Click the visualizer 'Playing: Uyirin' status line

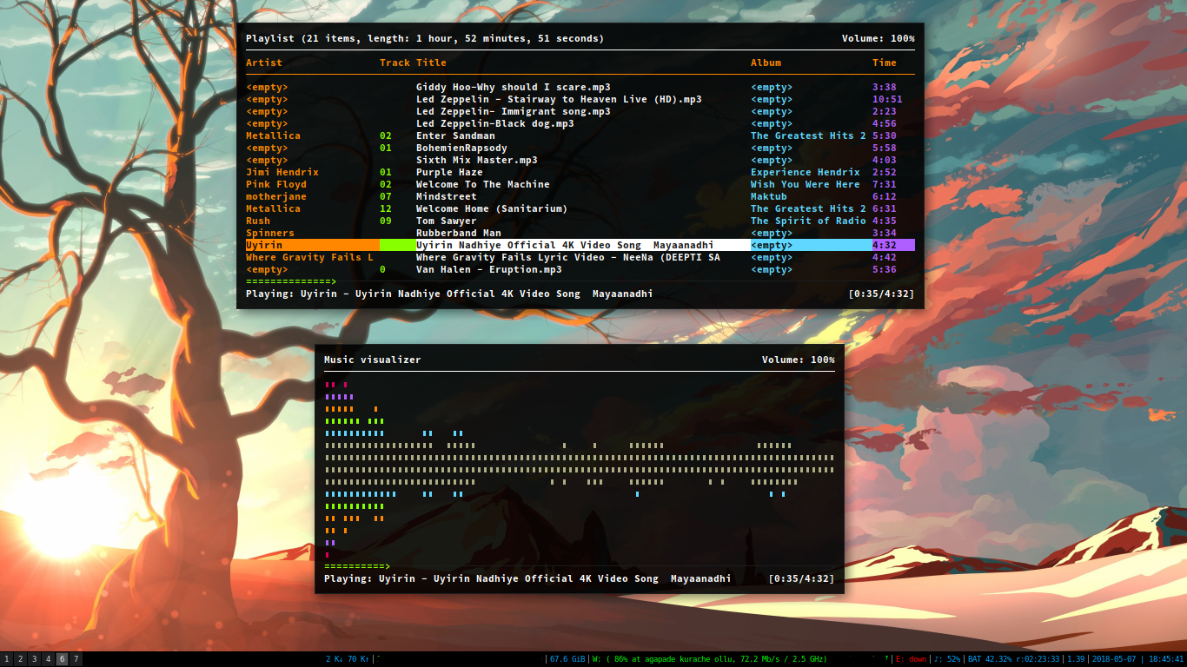[527, 578]
